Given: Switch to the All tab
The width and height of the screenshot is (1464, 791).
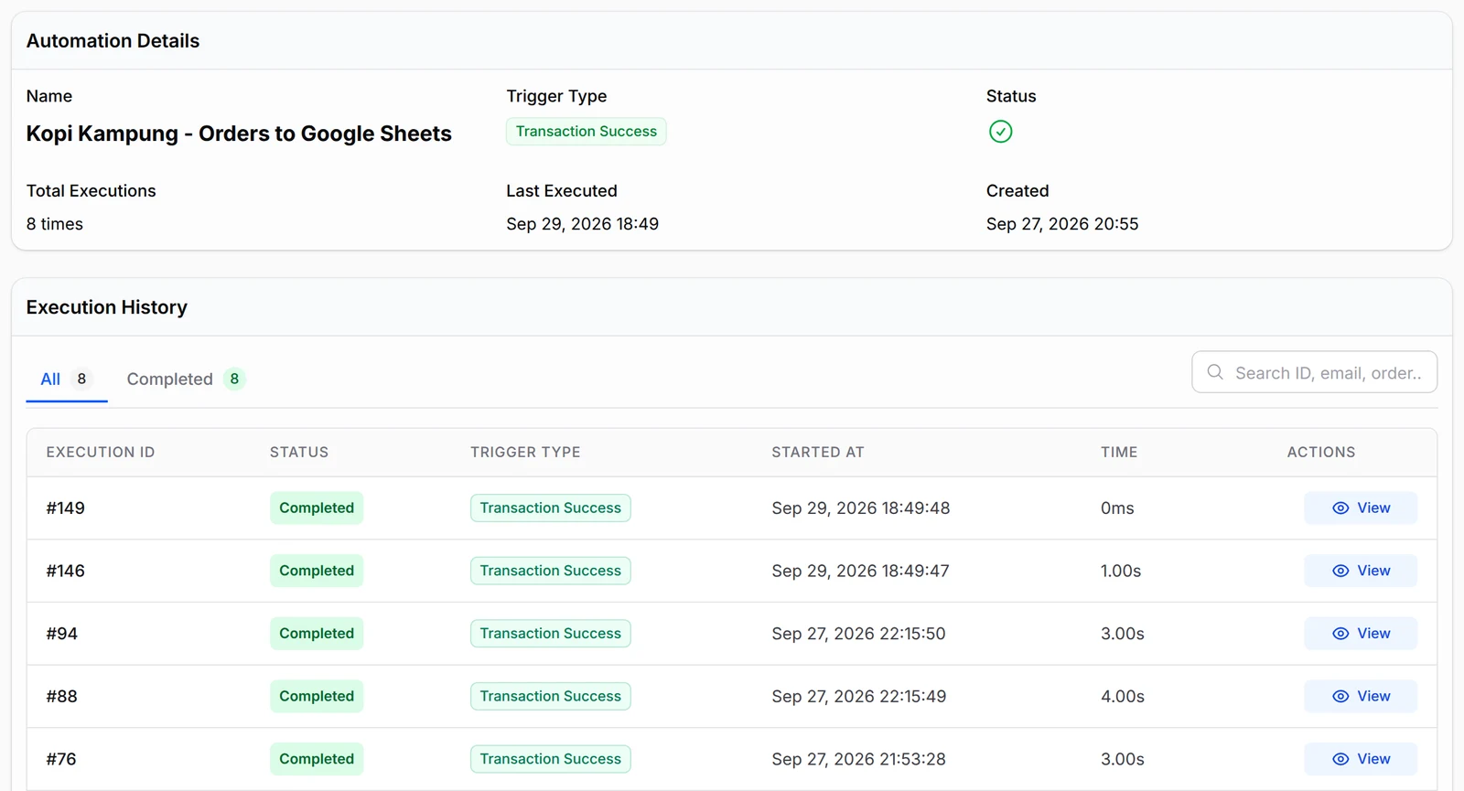Looking at the screenshot, I should point(67,379).
